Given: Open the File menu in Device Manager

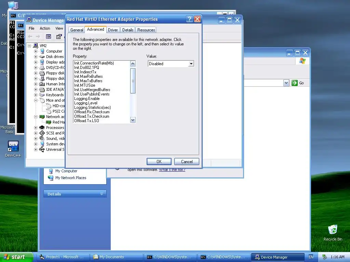Looking at the screenshot, I should coord(31,28).
